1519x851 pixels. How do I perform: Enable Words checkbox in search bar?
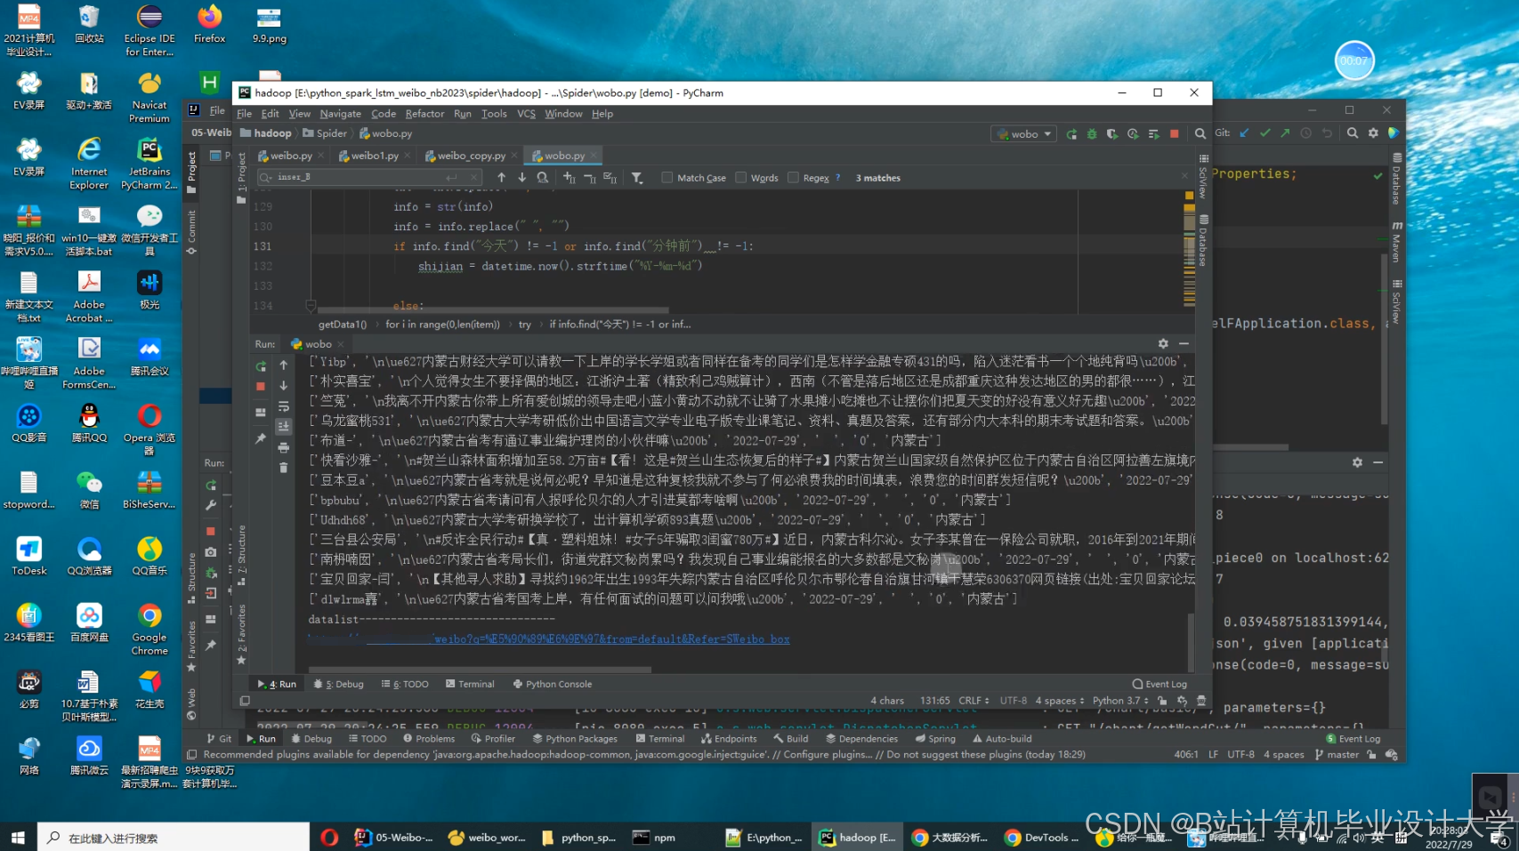(x=741, y=178)
